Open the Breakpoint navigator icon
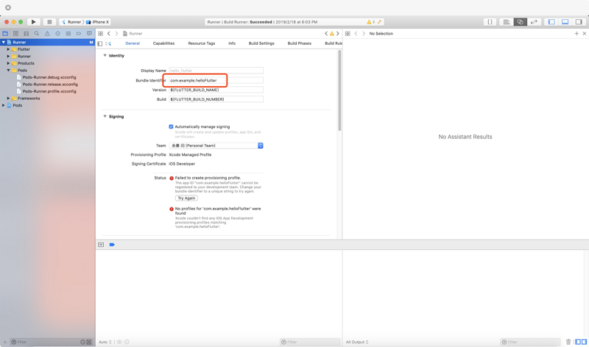 click(79, 33)
